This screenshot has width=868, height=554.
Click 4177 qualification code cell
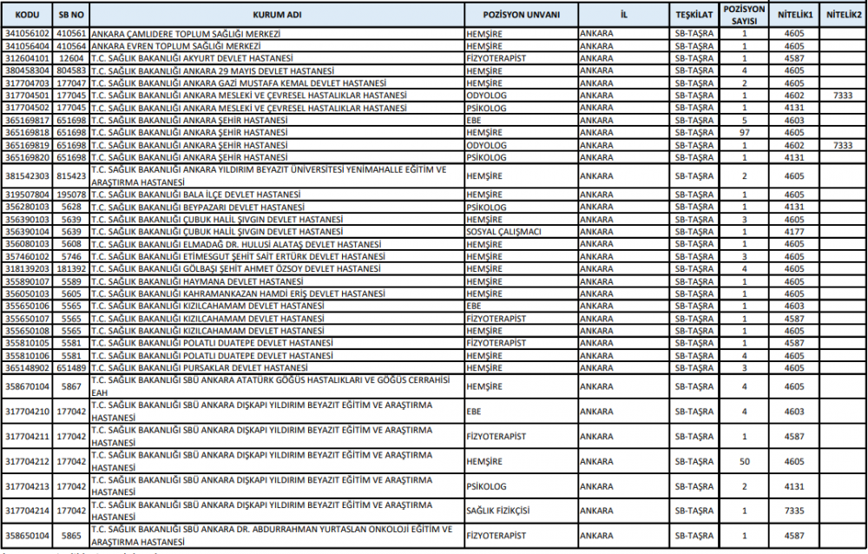pos(794,232)
